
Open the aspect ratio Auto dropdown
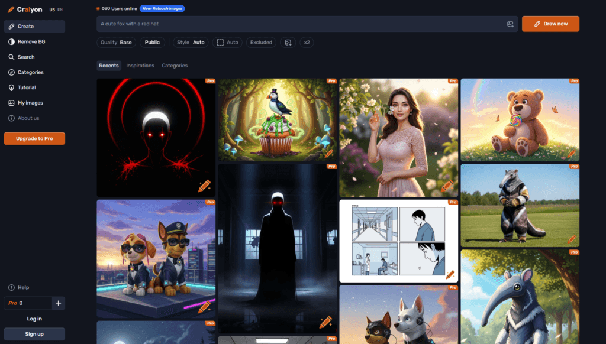coord(227,43)
